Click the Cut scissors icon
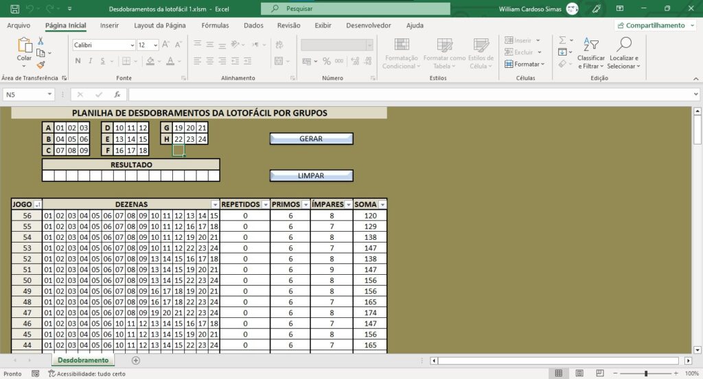The height and width of the screenshot is (379, 703). tap(41, 40)
